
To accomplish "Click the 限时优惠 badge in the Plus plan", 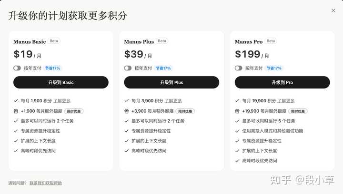I will pos(185,111).
